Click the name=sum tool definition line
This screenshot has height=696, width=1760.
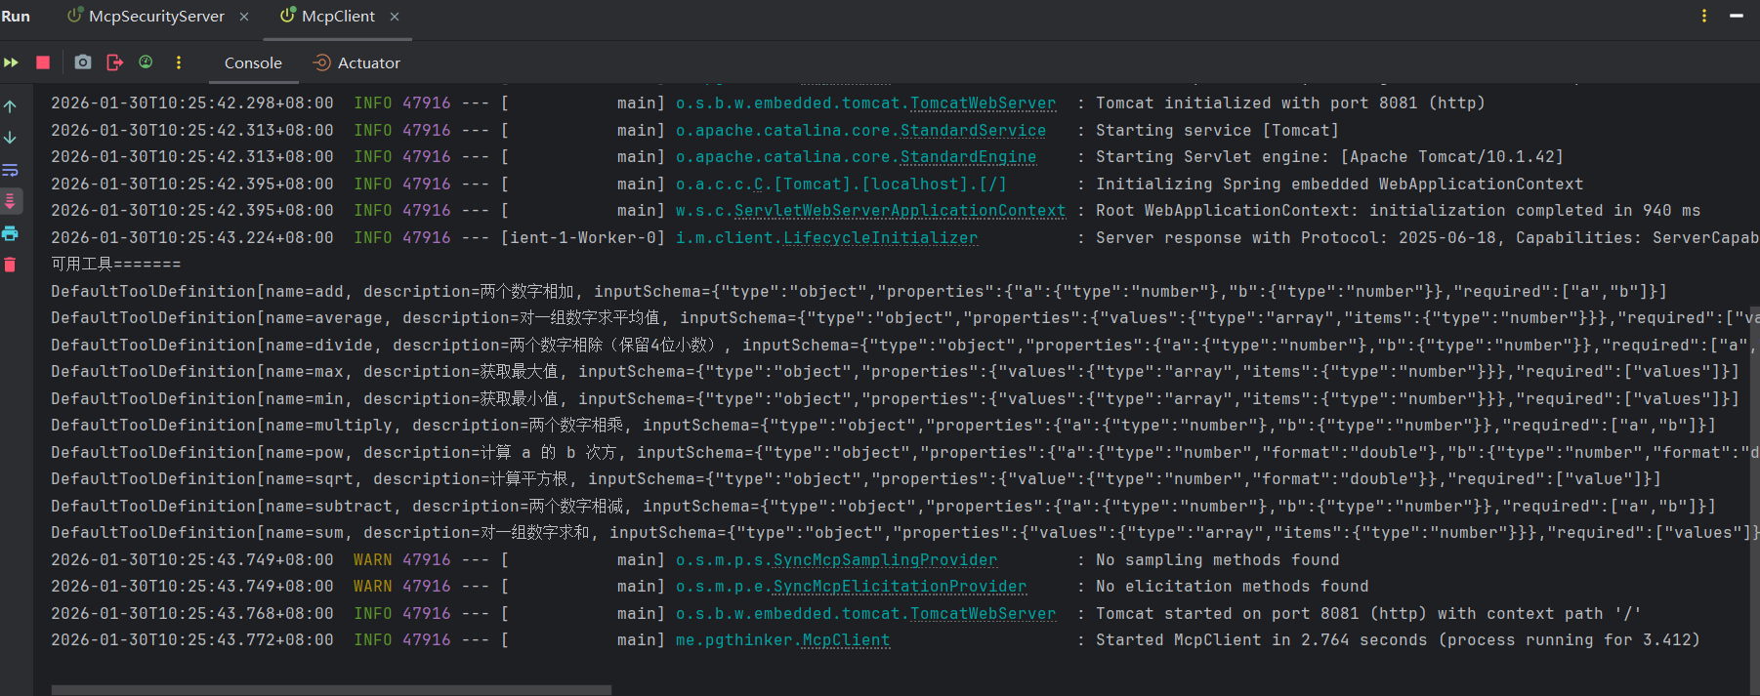(x=903, y=533)
